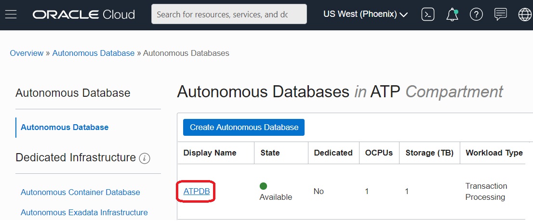Launch Cloud Shell from the header
Image resolution: width=533 pixels, height=221 pixels.
tap(427, 14)
